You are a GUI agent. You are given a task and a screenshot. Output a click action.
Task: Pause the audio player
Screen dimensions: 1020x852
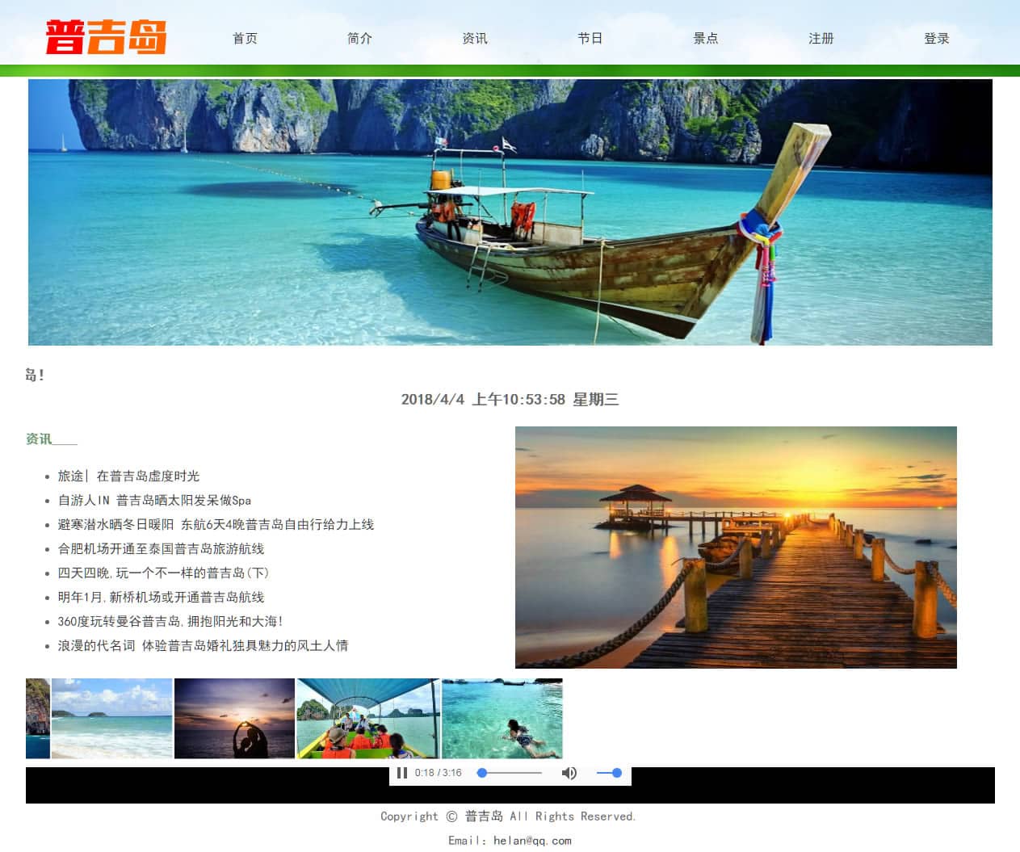pyautogui.click(x=402, y=773)
